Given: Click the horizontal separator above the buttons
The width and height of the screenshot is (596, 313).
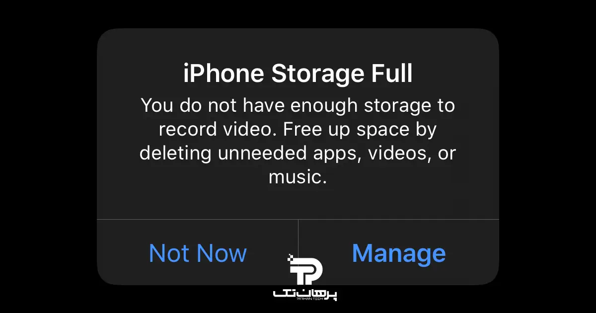Looking at the screenshot, I should [298, 219].
